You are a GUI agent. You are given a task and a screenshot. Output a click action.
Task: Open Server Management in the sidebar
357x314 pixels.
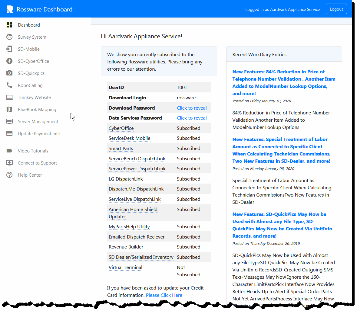(38, 121)
